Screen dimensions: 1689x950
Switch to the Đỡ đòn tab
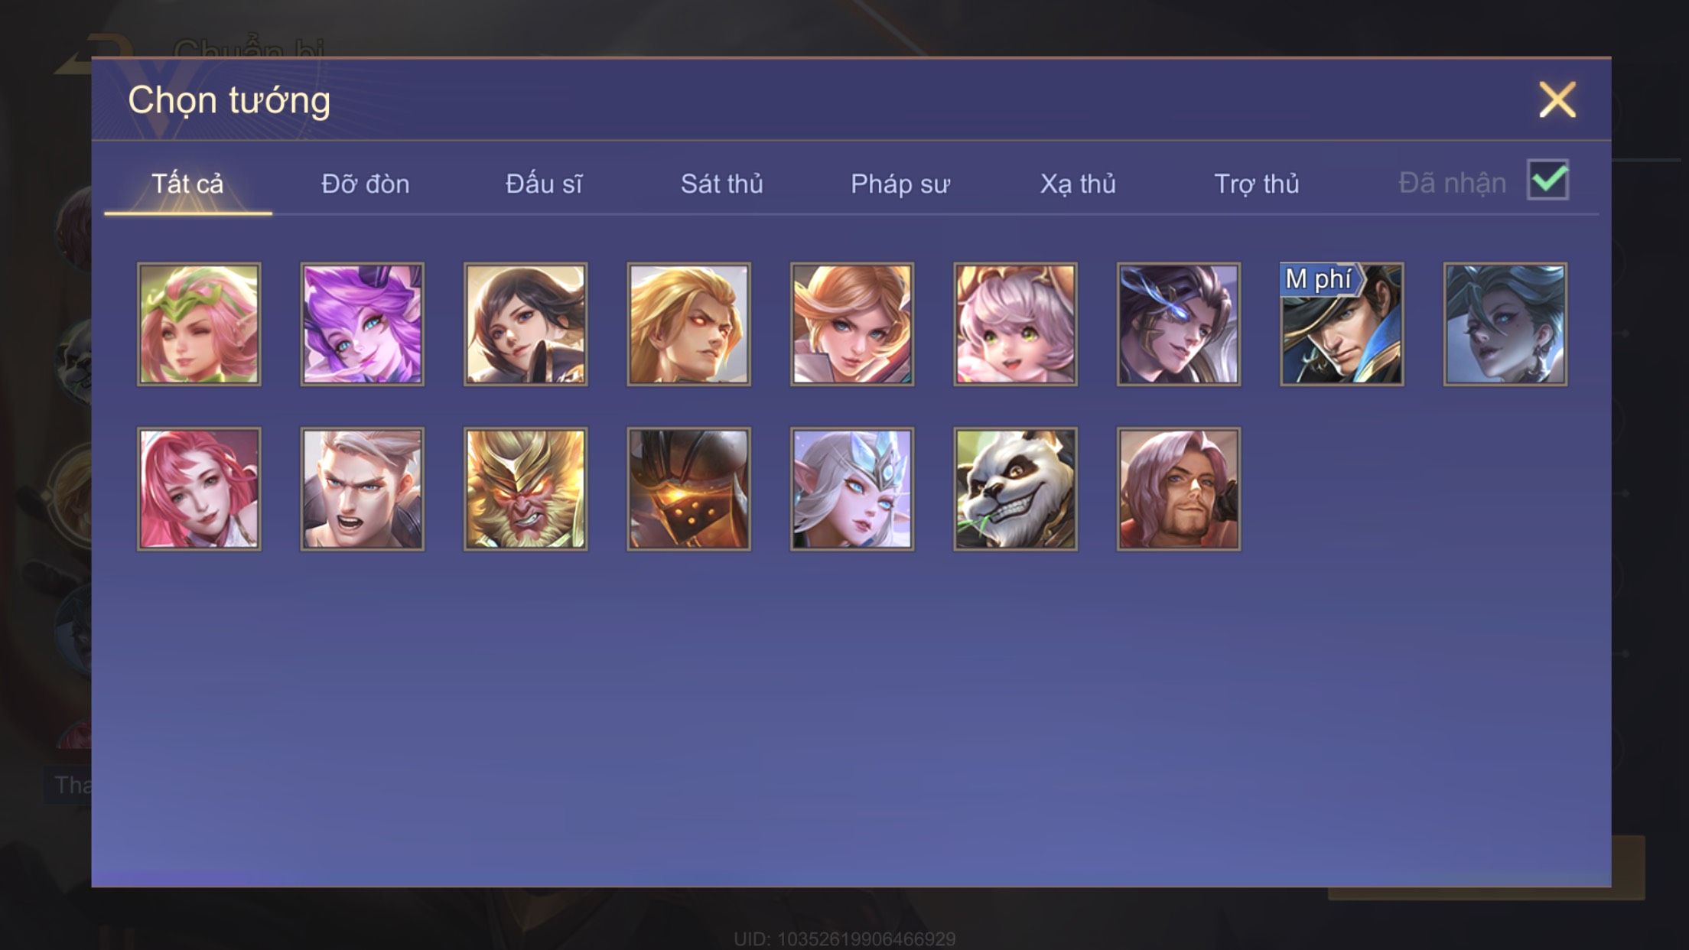[x=365, y=184]
